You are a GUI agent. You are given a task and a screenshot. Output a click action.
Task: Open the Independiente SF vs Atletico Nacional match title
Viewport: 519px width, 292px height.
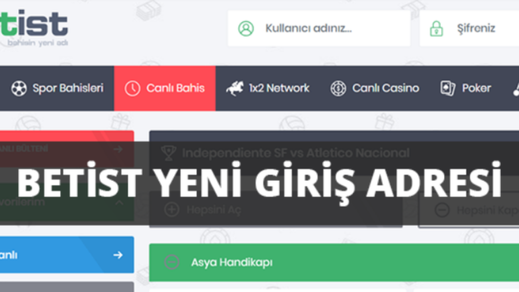295,153
